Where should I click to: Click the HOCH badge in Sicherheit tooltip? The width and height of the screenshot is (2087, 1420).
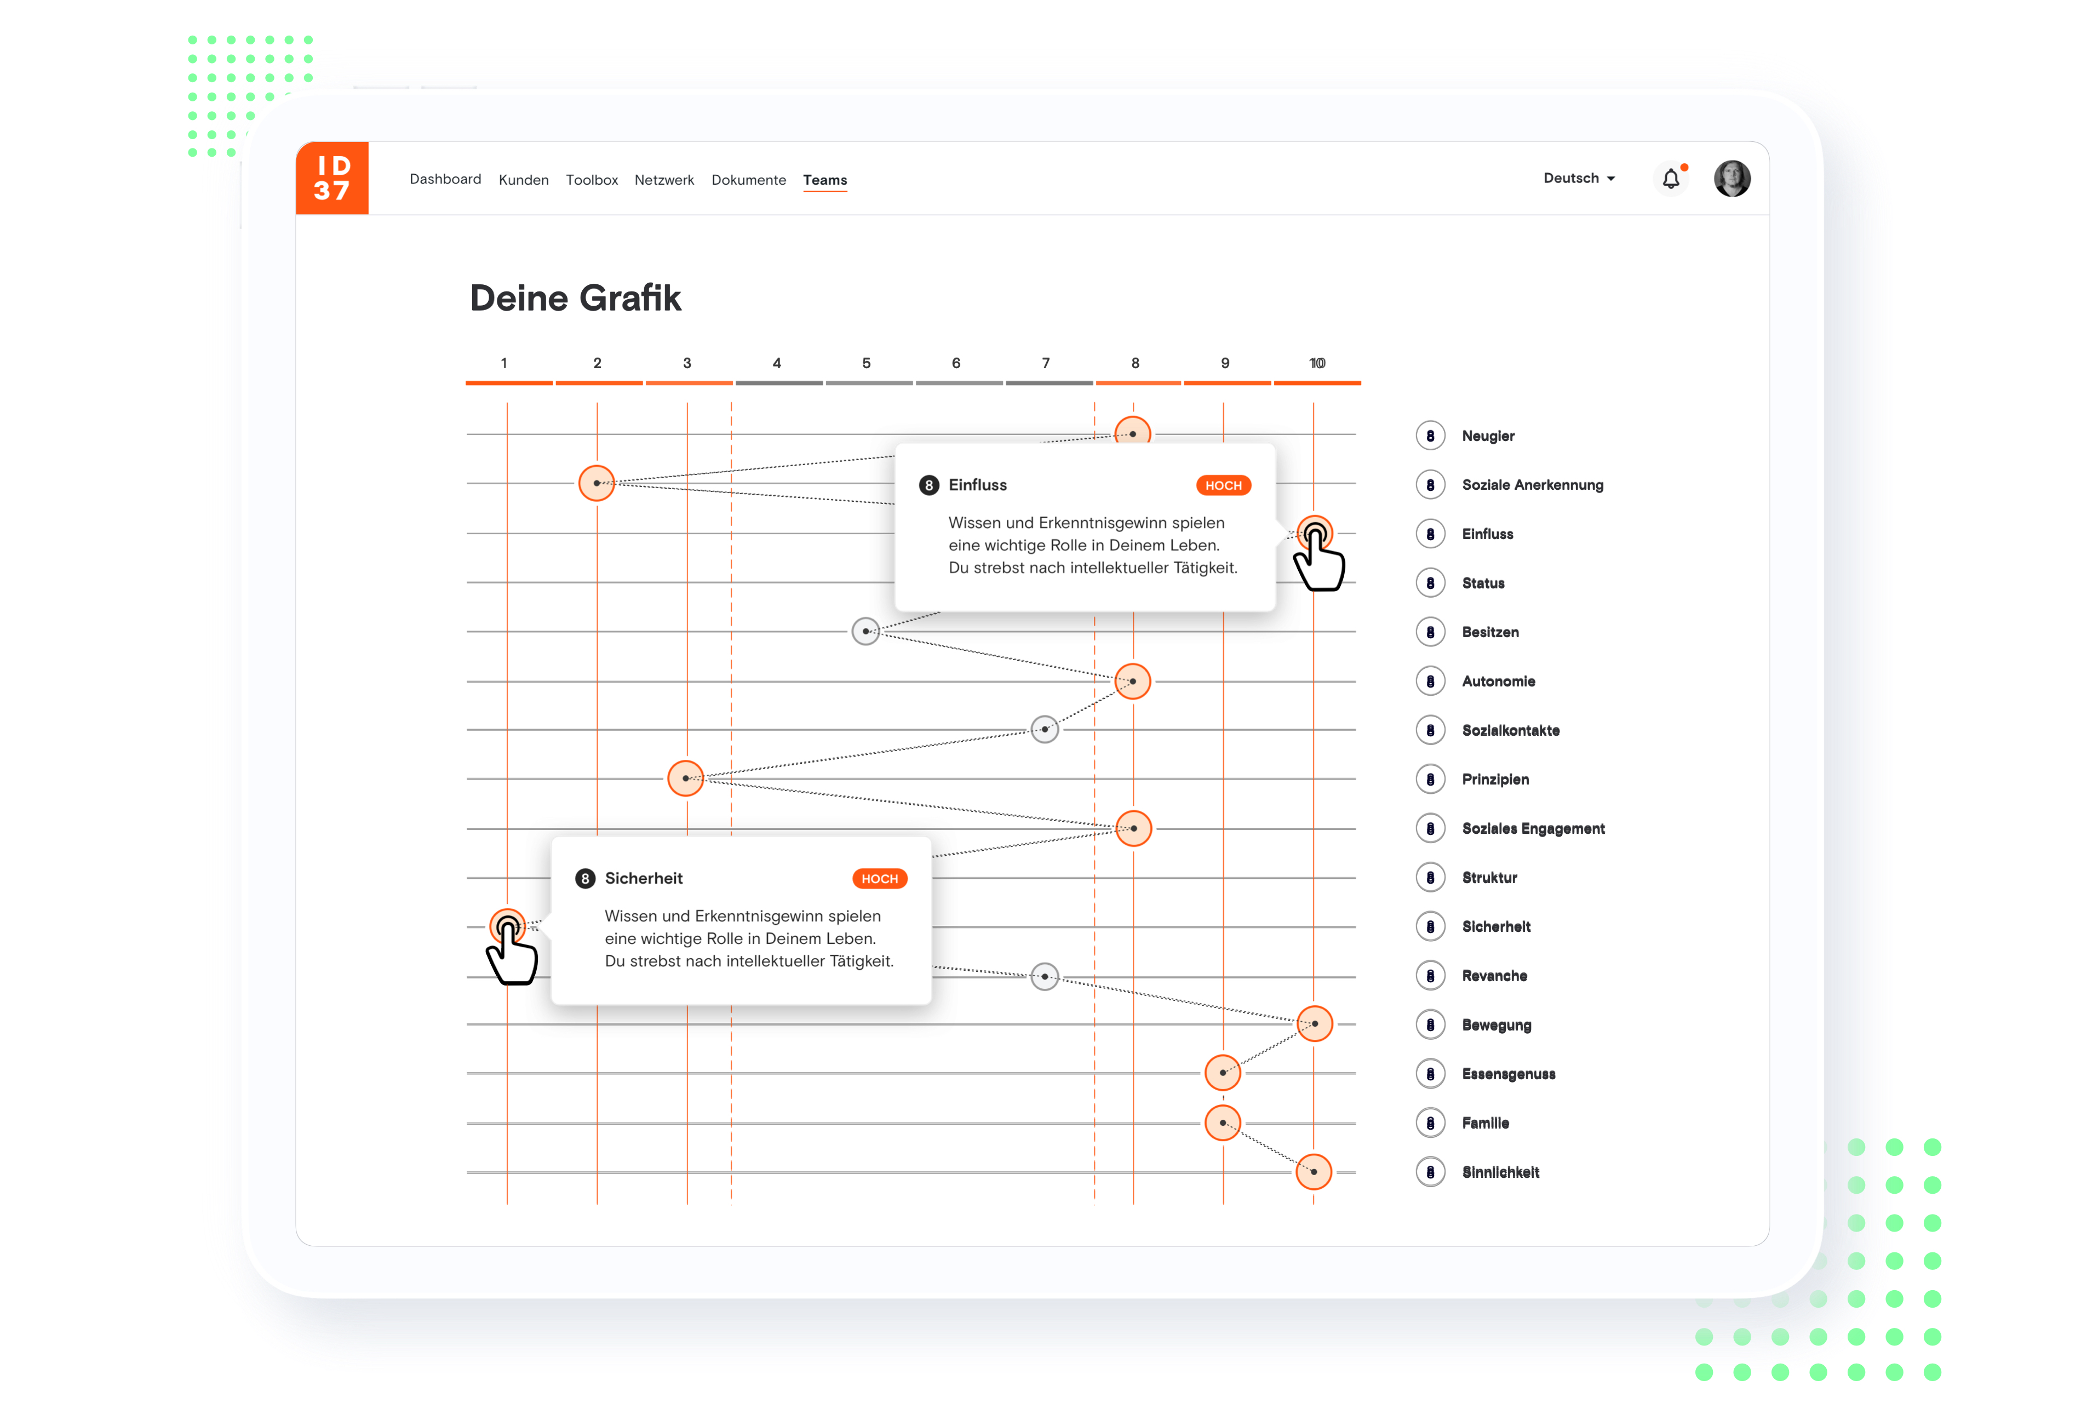tap(879, 878)
